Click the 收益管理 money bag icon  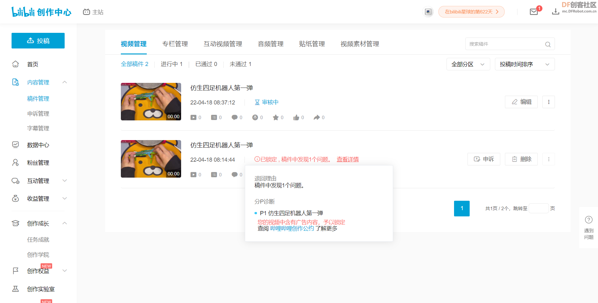pyautogui.click(x=15, y=199)
